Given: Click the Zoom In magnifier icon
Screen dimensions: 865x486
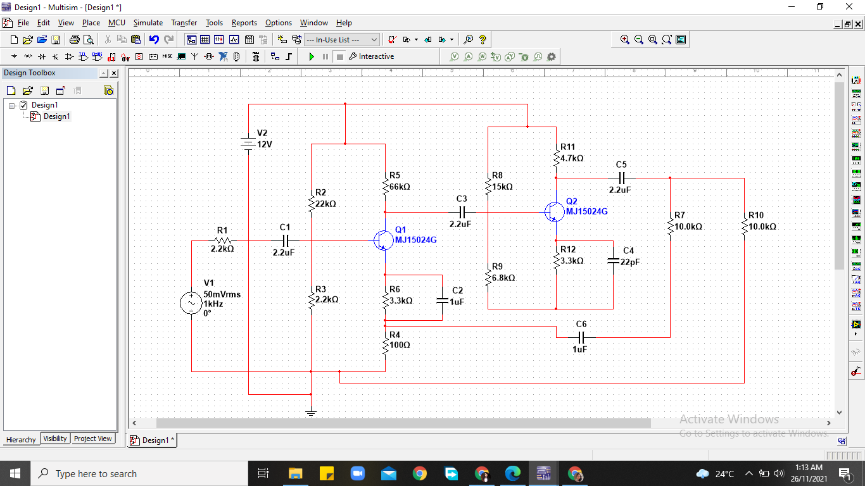Looking at the screenshot, I should 624,40.
